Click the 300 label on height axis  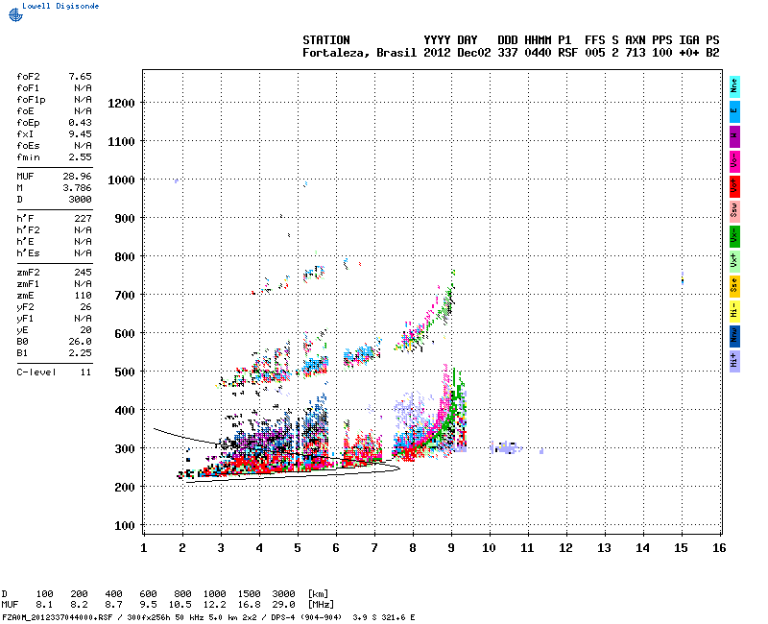point(125,449)
